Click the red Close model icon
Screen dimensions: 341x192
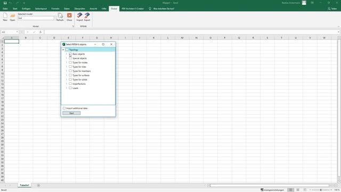(x=69, y=15)
